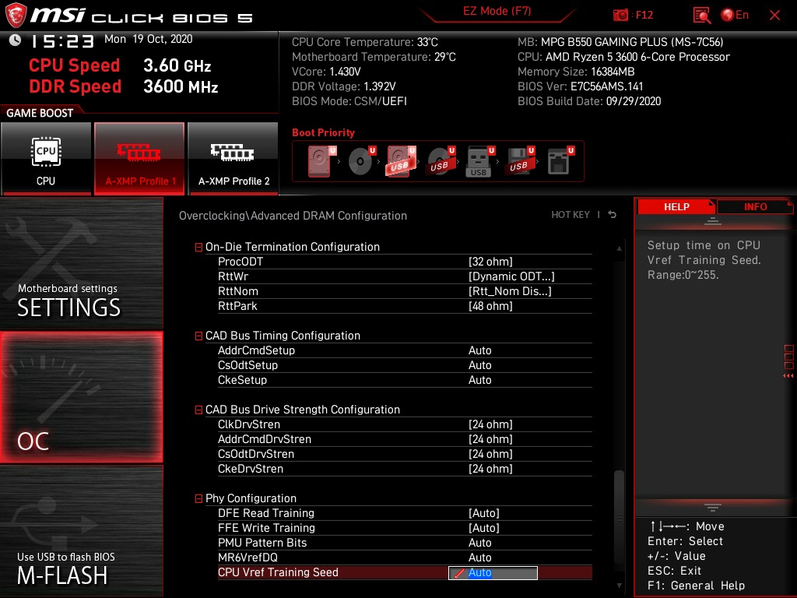Select the CPU Game Boost tile
This screenshot has width=797, height=598.
point(47,158)
